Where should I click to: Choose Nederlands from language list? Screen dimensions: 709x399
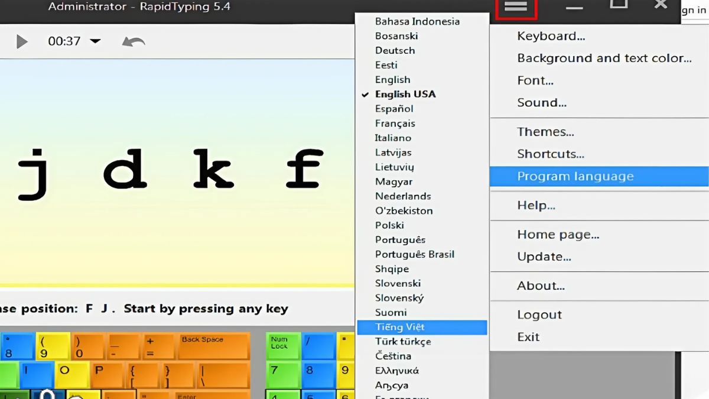pos(403,196)
